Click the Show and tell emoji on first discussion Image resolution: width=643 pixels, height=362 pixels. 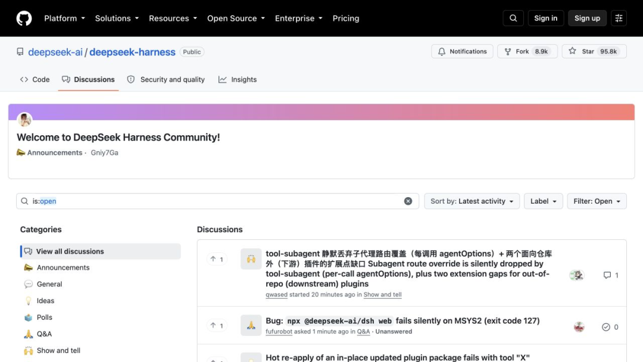click(251, 258)
